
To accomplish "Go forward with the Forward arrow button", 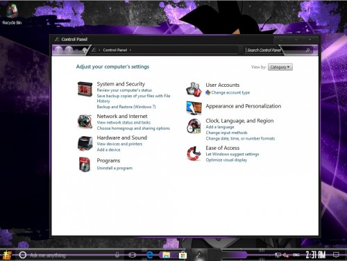I will (x=69, y=50).
